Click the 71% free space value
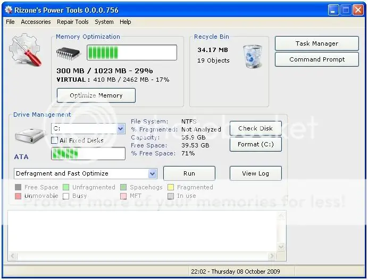Screen dimensions: 368x280 pos(188,153)
